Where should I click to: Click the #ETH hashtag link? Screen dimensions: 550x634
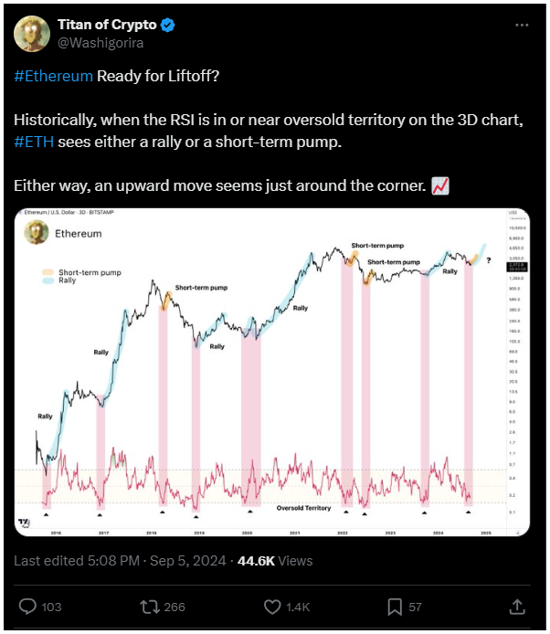[x=34, y=142]
